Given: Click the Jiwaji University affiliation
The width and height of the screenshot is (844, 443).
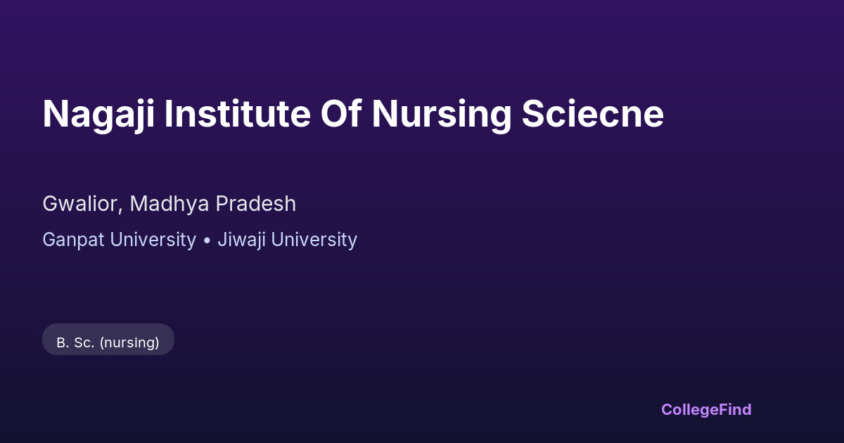Looking at the screenshot, I should (287, 240).
